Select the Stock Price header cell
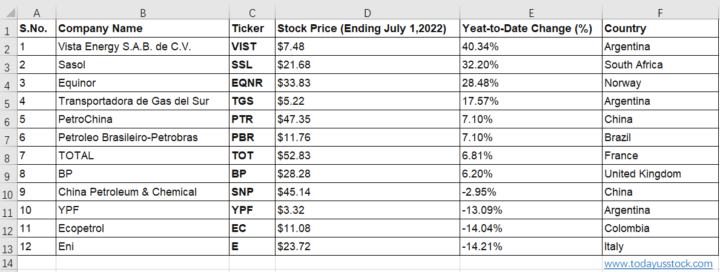This screenshot has height=272, width=720. point(368,28)
